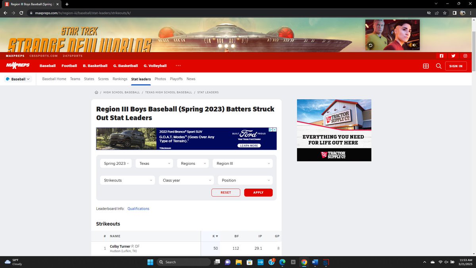The width and height of the screenshot is (476, 268).
Task: Click the APPLY filters button
Action: pyautogui.click(x=258, y=193)
